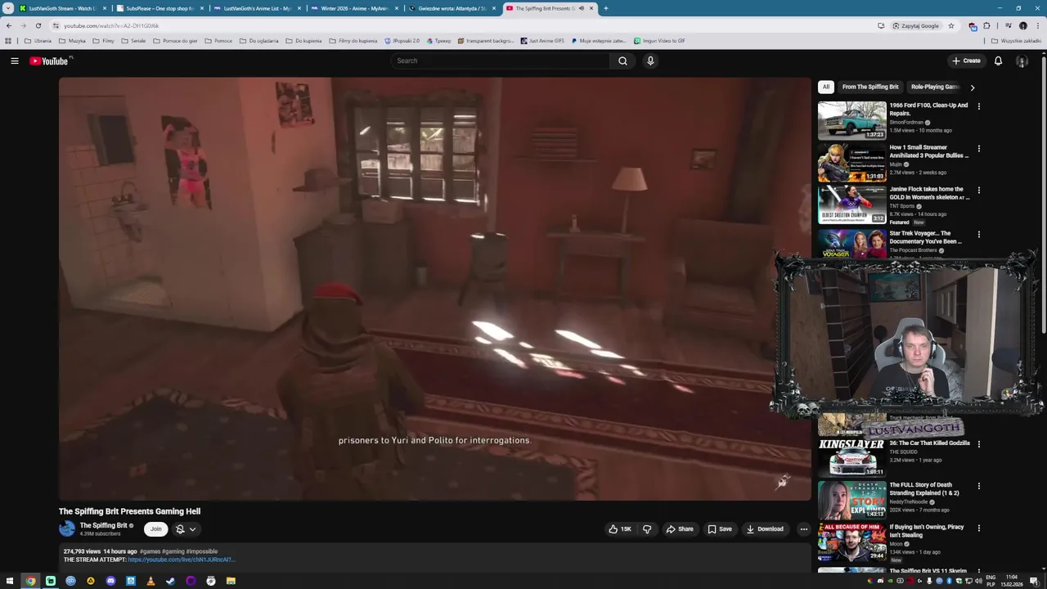The height and width of the screenshot is (589, 1047).
Task: Select From The Spiffing Brit chip
Action: click(870, 87)
